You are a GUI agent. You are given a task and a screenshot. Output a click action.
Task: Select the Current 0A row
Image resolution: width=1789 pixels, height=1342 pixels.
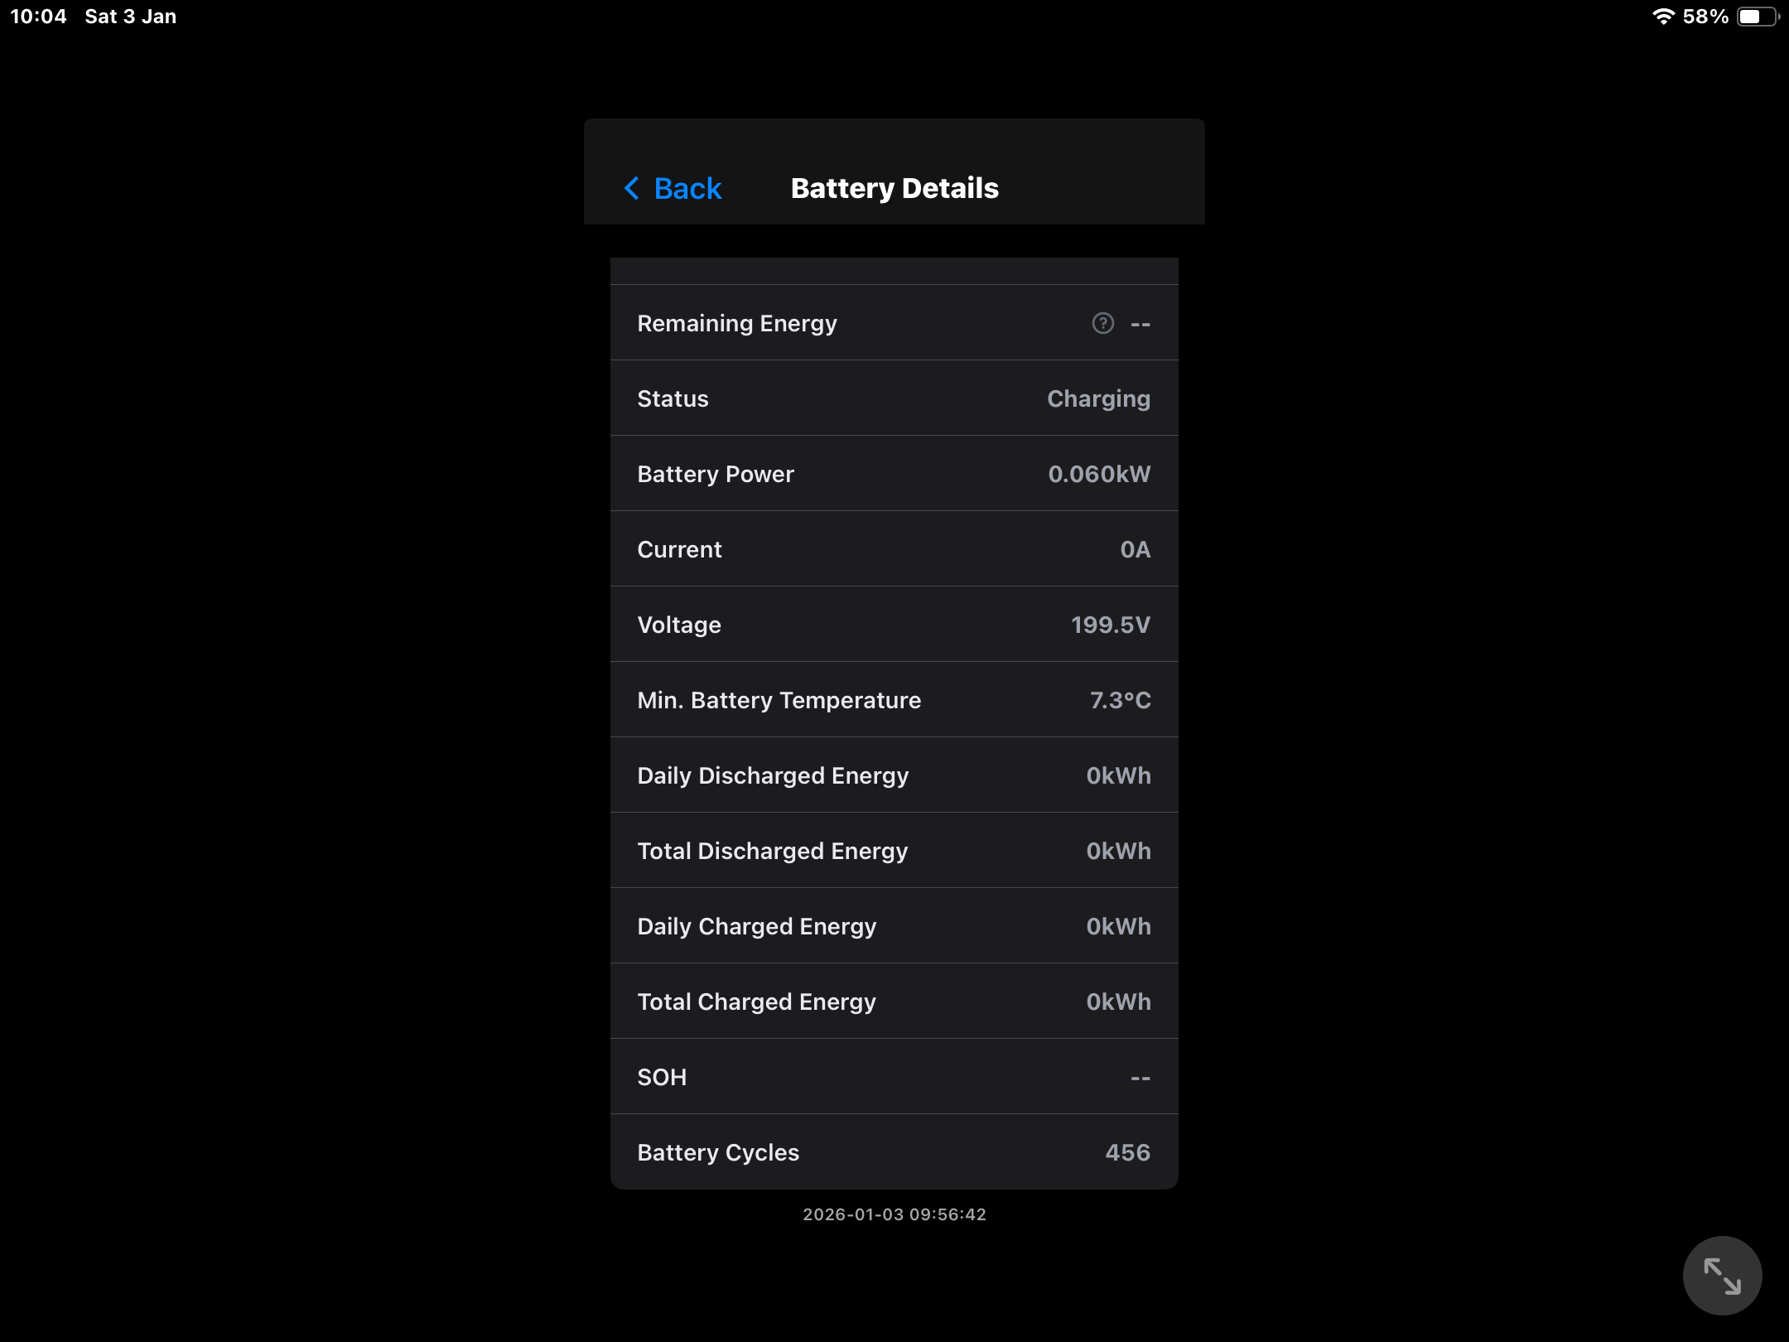894,549
